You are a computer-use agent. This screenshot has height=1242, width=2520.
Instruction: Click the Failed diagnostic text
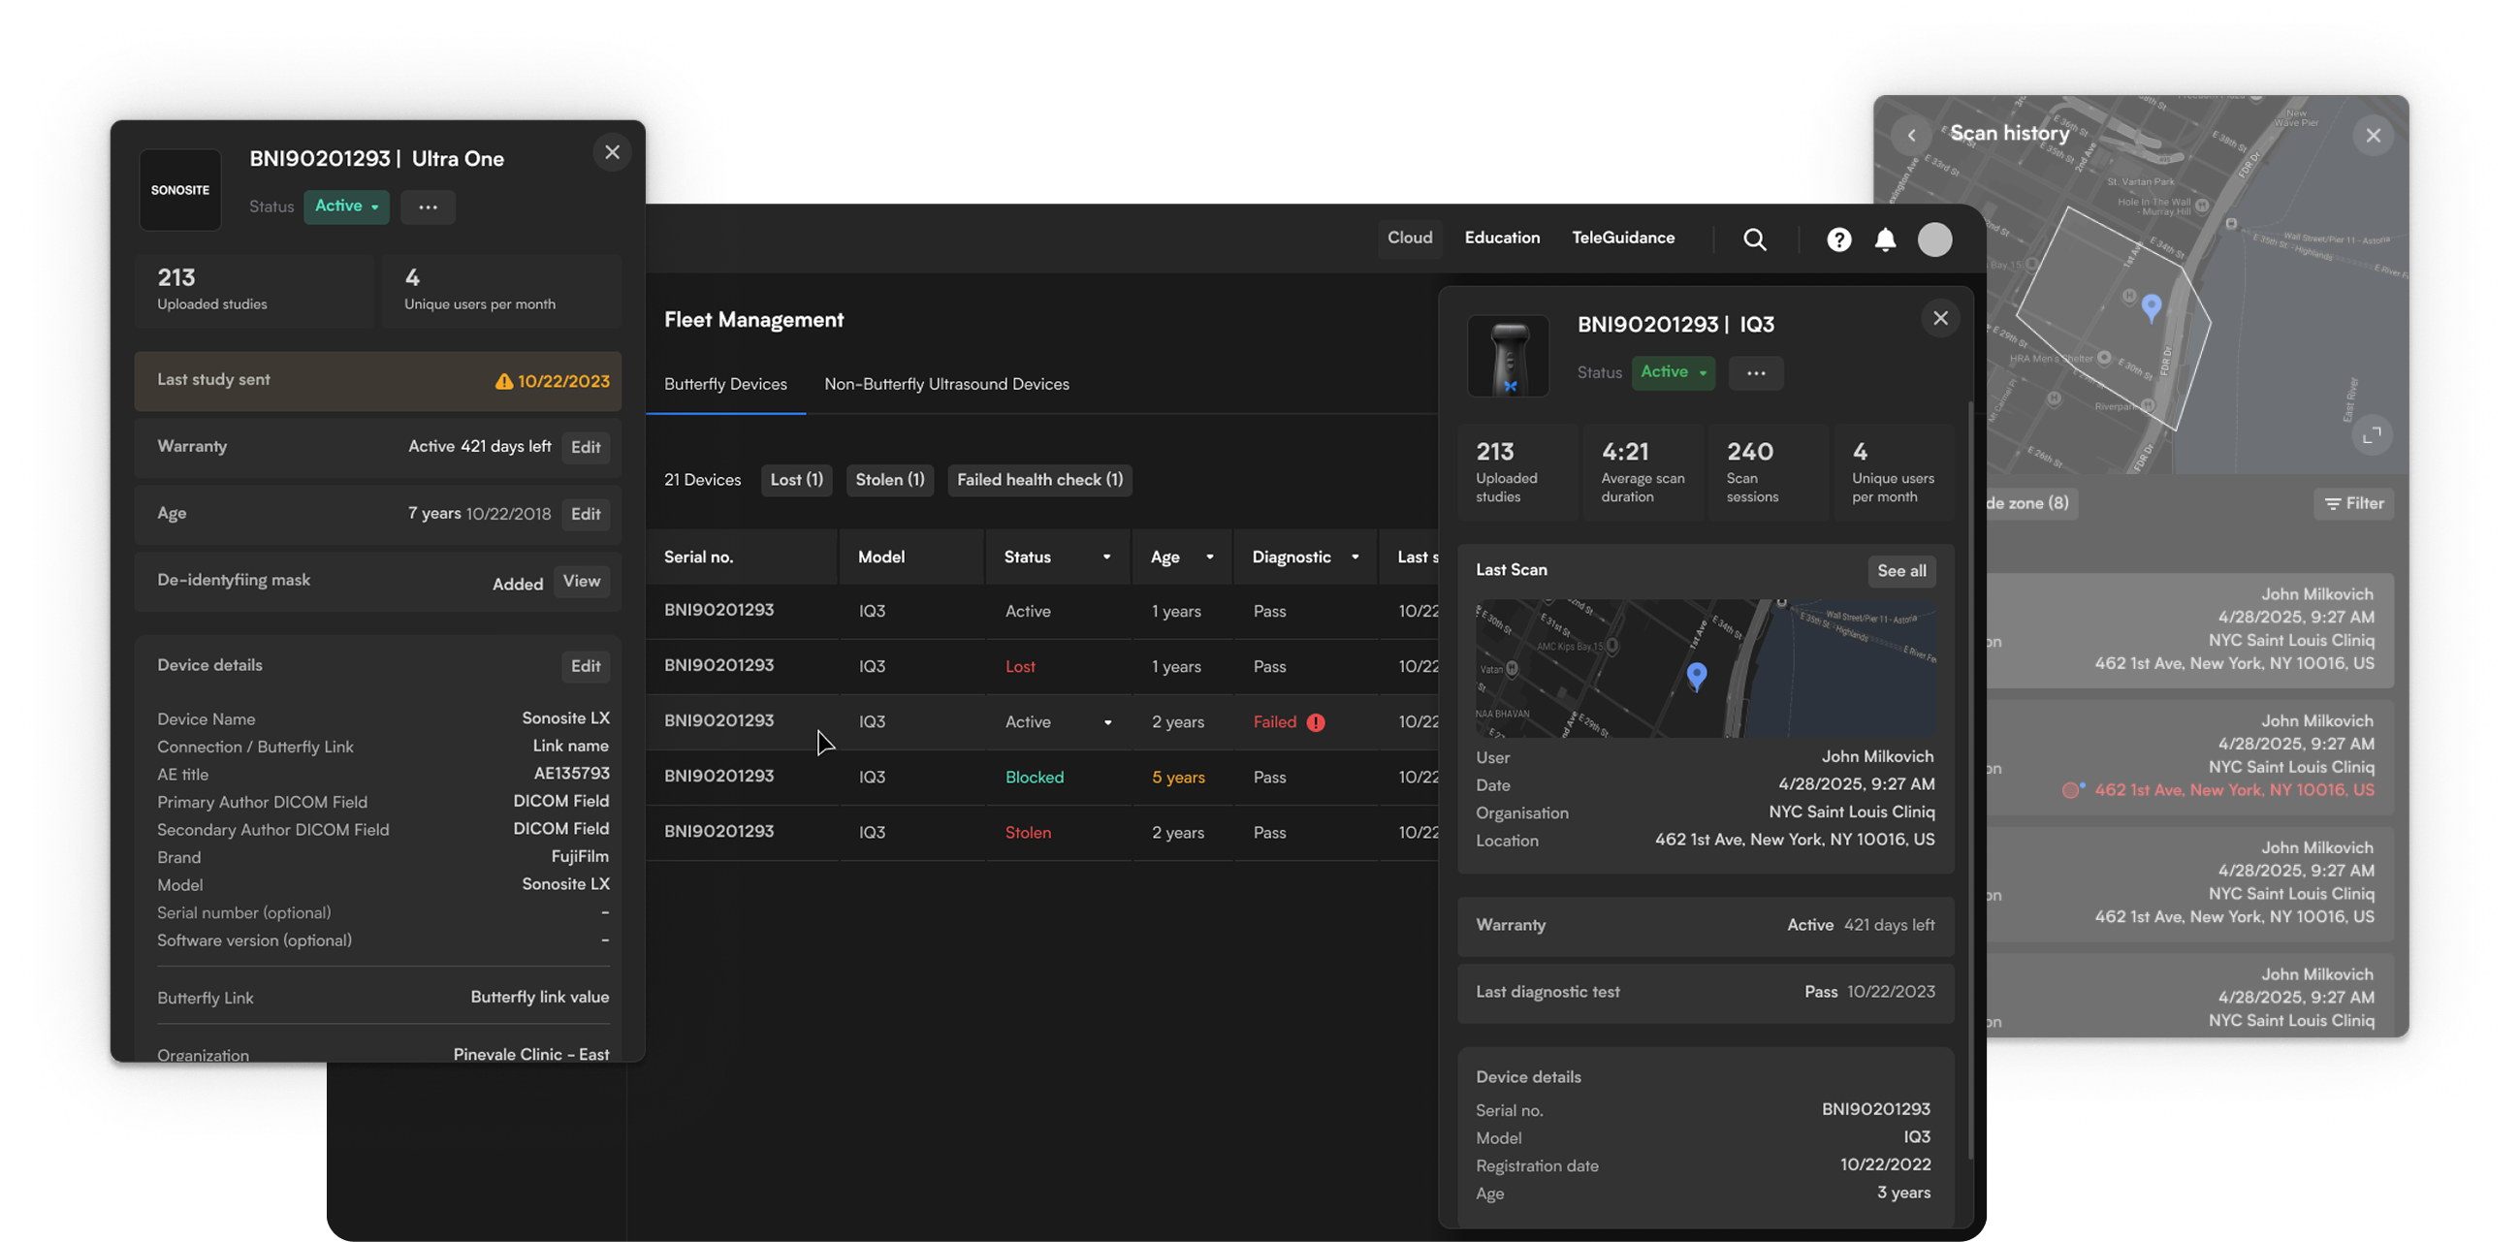pos(1275,721)
